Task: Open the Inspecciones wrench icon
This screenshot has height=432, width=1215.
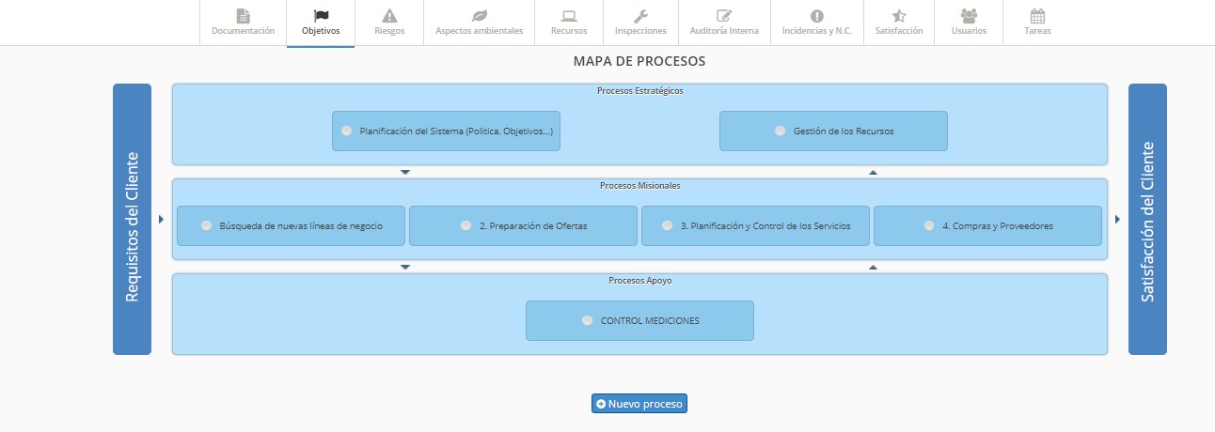Action: 640,15
